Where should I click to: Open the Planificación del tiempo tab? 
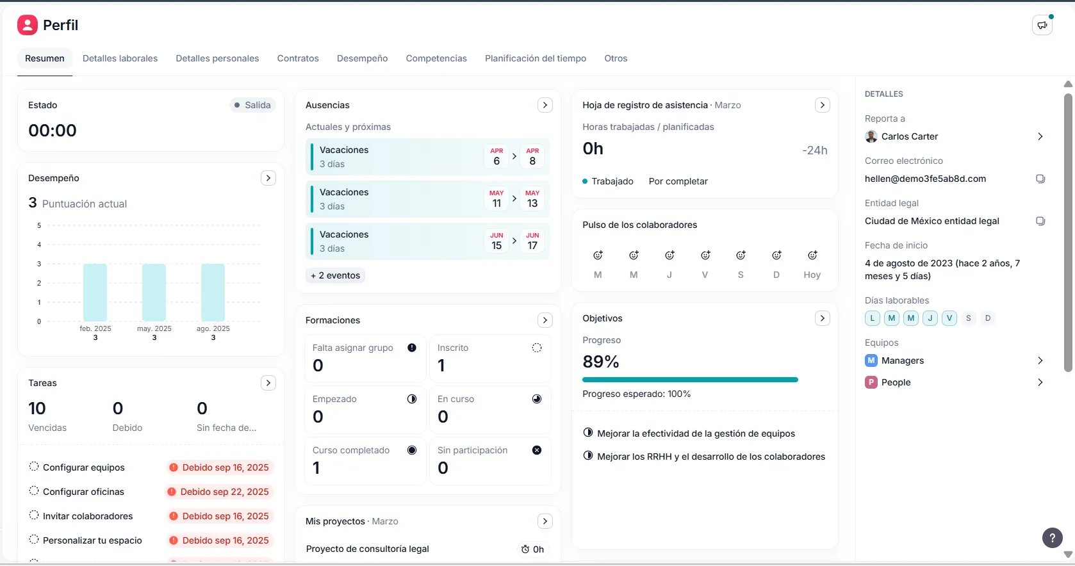tap(535, 58)
